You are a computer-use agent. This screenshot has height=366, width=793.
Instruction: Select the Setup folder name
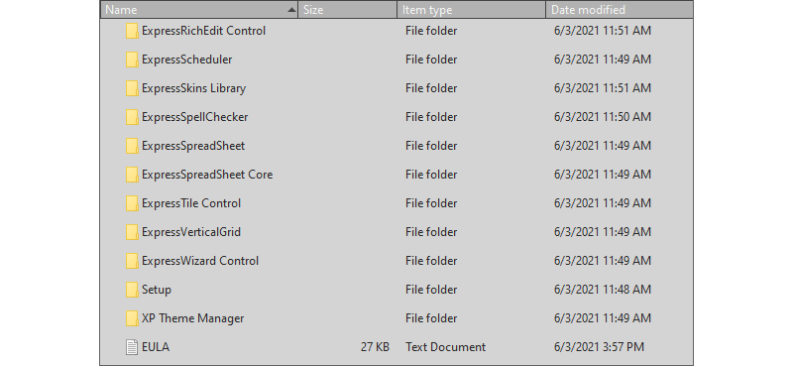pyautogui.click(x=157, y=290)
